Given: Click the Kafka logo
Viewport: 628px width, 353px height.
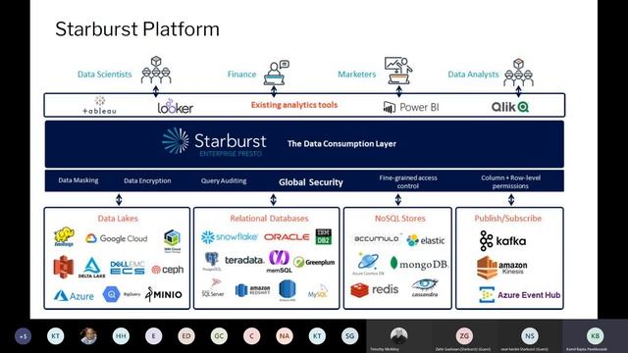Looking at the screenshot, I should point(502,240).
